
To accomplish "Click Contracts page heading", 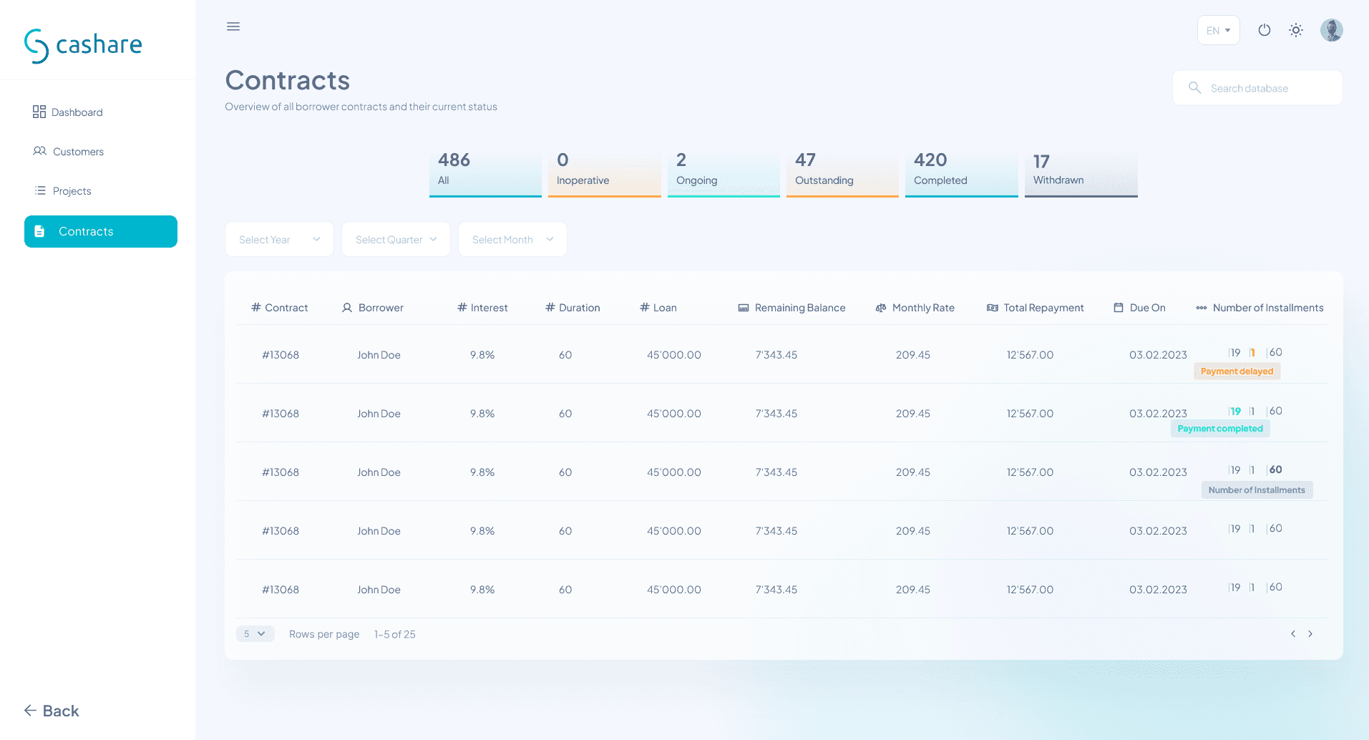I will click(288, 80).
